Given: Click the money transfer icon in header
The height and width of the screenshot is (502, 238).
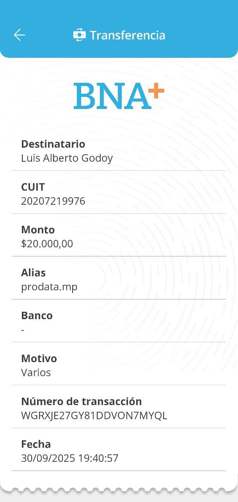Looking at the screenshot, I should tap(79, 35).
